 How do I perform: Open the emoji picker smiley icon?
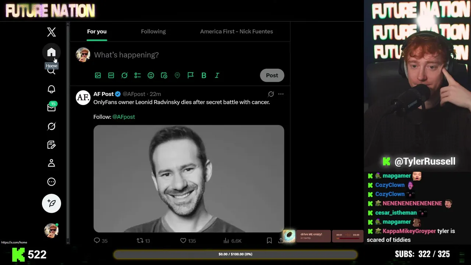[x=151, y=75]
